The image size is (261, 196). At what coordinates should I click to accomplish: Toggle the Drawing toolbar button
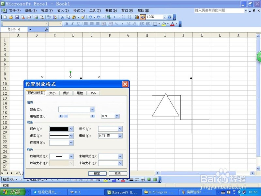coord(143,17)
